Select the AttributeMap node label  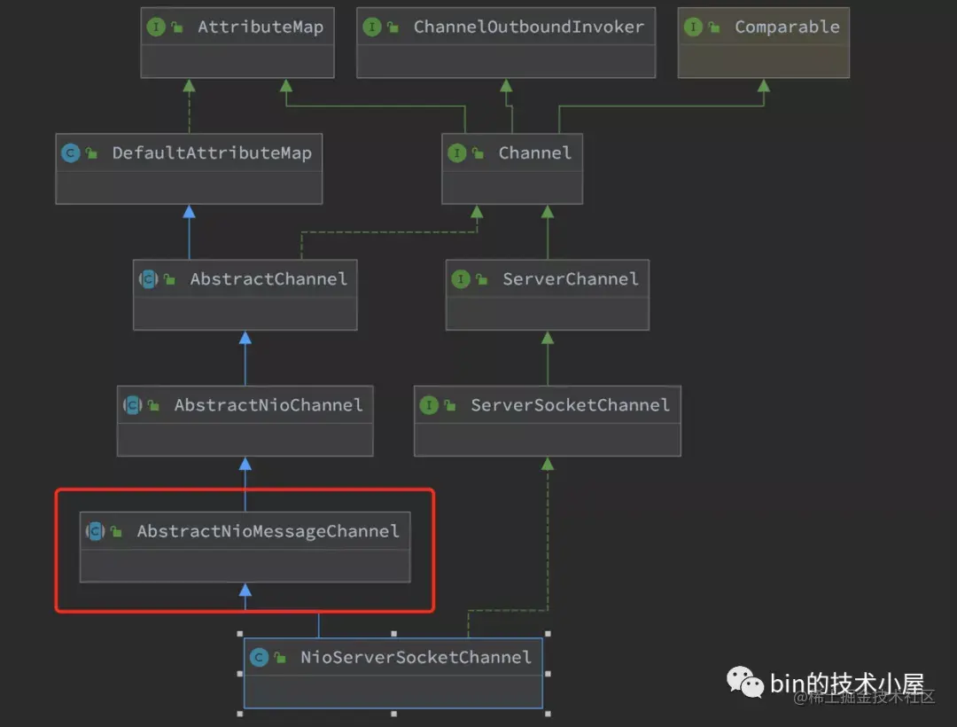(x=261, y=27)
